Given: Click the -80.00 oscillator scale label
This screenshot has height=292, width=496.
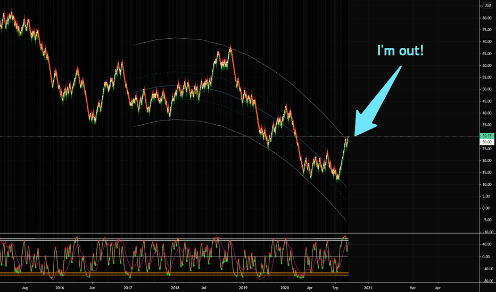Looking at the screenshot, I should 487,281.
